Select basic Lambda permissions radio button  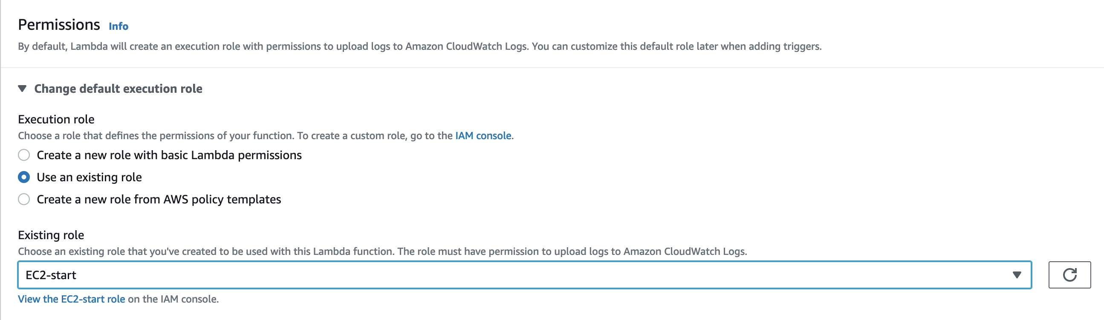click(x=24, y=155)
